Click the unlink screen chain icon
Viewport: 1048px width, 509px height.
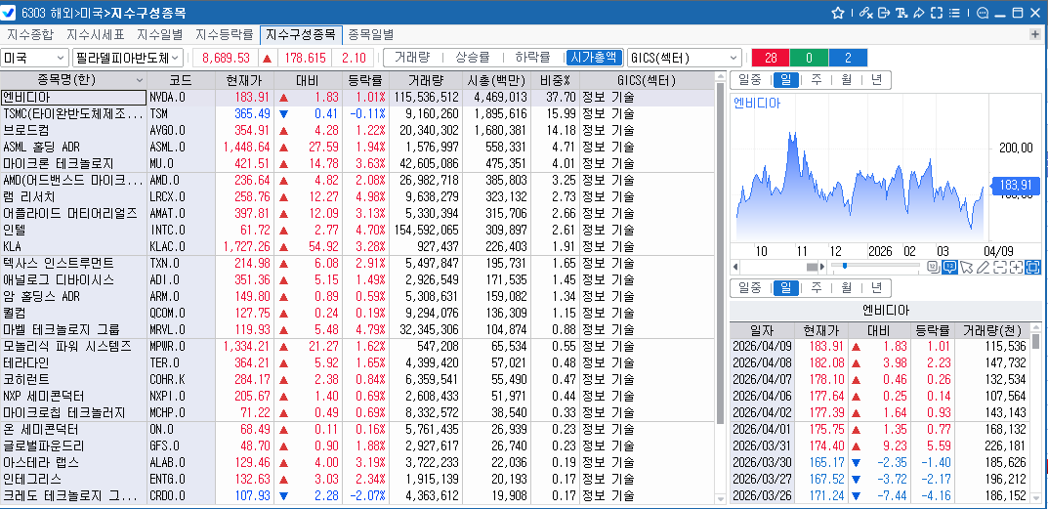point(866,13)
